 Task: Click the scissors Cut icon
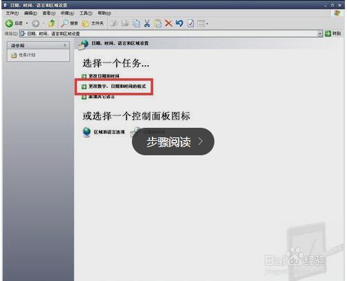(x=147, y=23)
